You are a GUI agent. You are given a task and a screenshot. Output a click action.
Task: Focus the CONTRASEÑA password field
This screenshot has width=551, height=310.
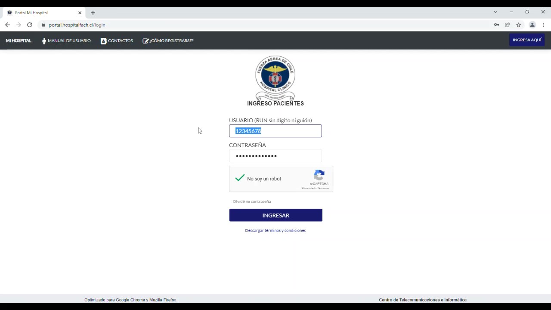[275, 156]
